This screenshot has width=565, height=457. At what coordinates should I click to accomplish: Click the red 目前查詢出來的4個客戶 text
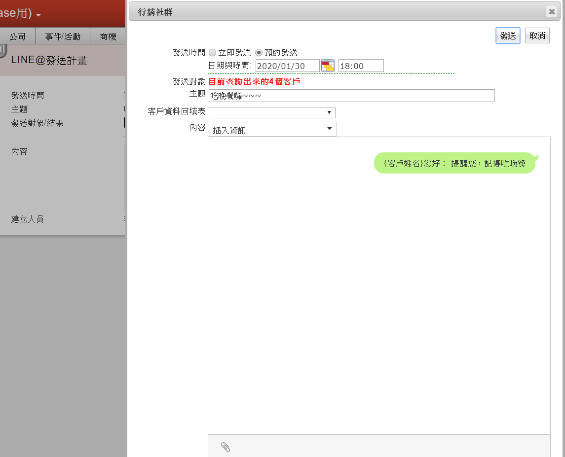[x=255, y=82]
